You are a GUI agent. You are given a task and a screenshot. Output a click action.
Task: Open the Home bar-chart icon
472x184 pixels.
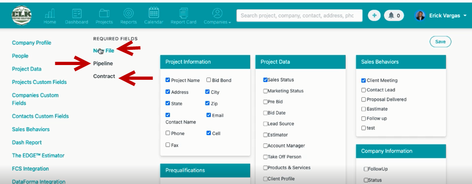[50, 13]
